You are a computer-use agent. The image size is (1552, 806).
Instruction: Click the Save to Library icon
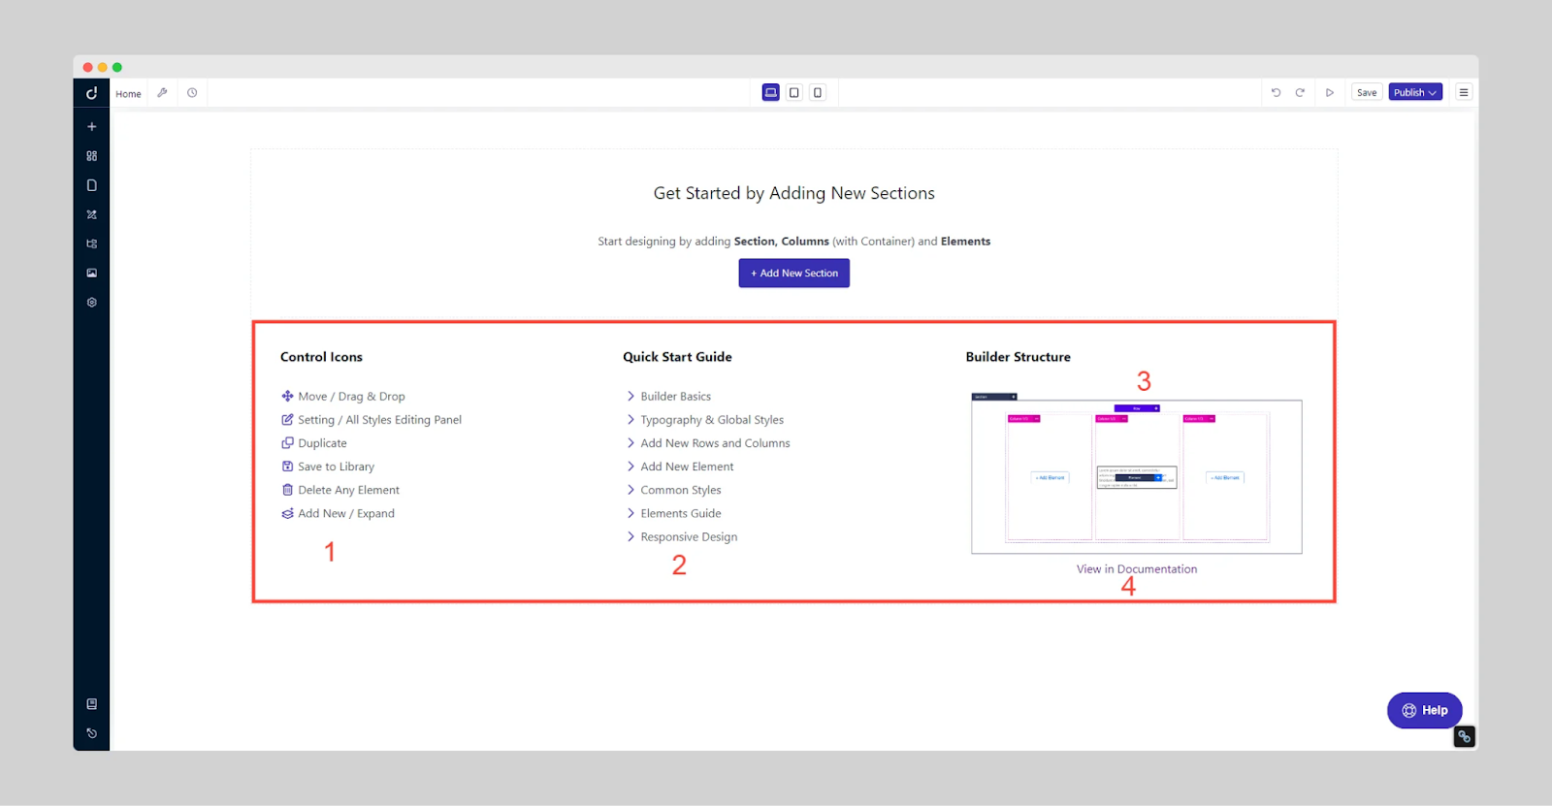[x=287, y=467]
